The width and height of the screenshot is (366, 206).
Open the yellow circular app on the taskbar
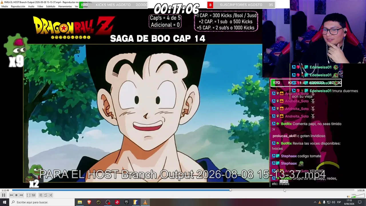[x=99, y=202]
